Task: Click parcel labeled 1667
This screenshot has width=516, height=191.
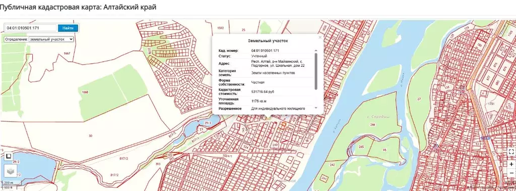Action: (67, 53)
